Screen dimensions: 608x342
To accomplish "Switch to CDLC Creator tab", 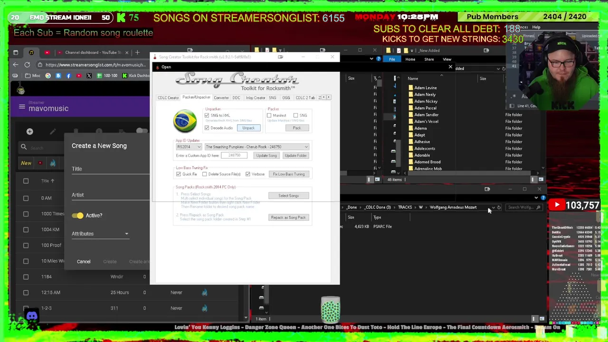I will (168, 98).
